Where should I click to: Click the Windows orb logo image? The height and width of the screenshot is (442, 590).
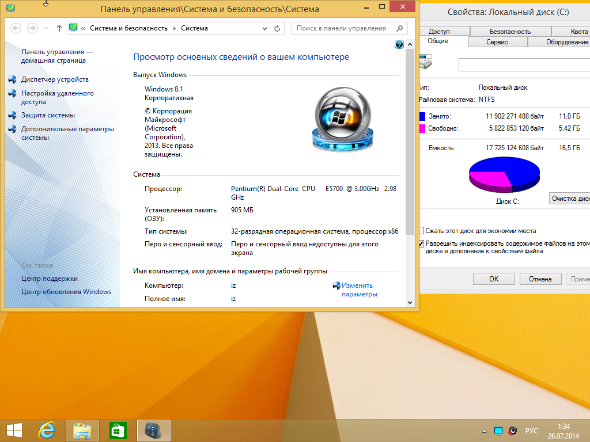pyautogui.click(x=343, y=119)
